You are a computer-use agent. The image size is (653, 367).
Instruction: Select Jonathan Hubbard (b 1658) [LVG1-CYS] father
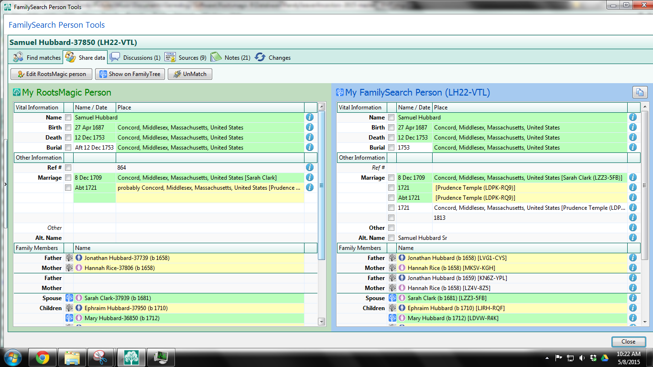point(512,258)
